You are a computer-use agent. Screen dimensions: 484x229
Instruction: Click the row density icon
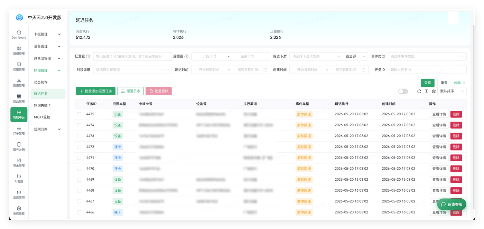pyautogui.click(x=426, y=91)
